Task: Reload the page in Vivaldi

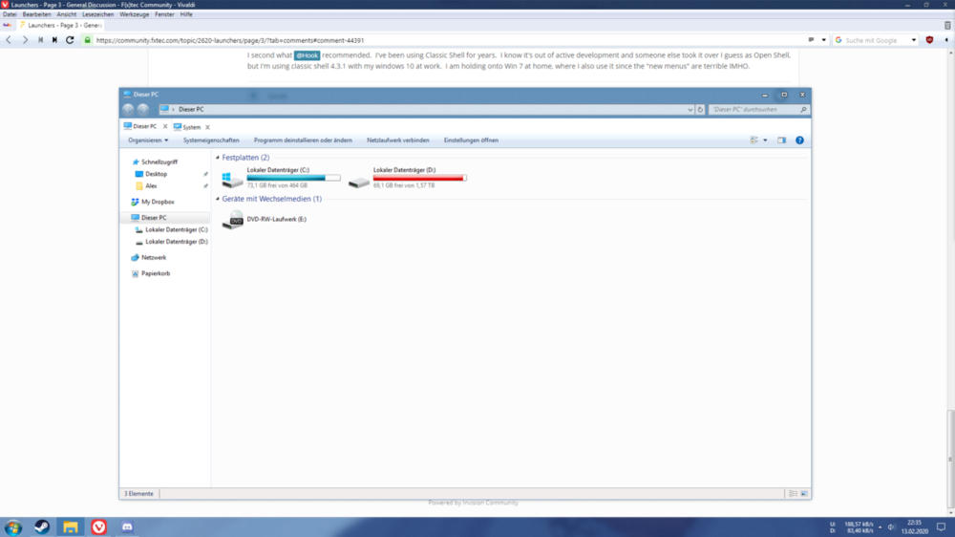Action: [70, 40]
